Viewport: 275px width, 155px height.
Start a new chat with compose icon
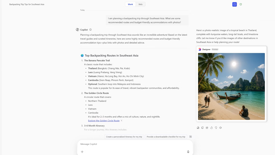point(234,4)
